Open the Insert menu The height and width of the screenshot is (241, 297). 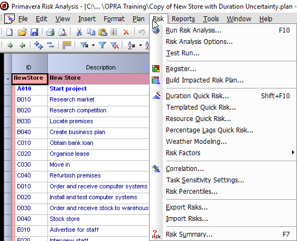[87, 19]
